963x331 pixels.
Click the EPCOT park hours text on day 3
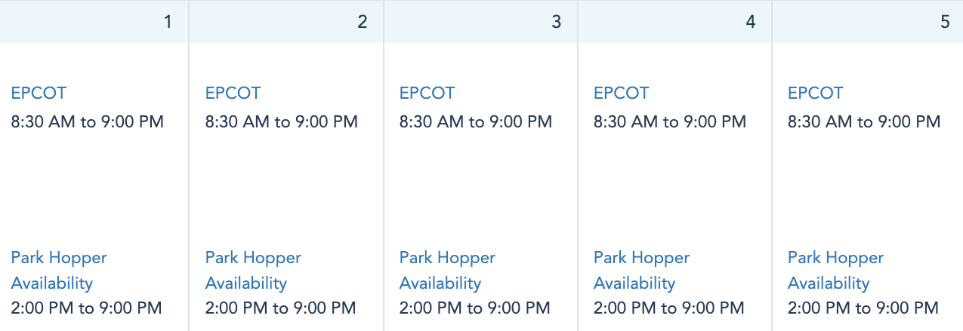(x=475, y=122)
